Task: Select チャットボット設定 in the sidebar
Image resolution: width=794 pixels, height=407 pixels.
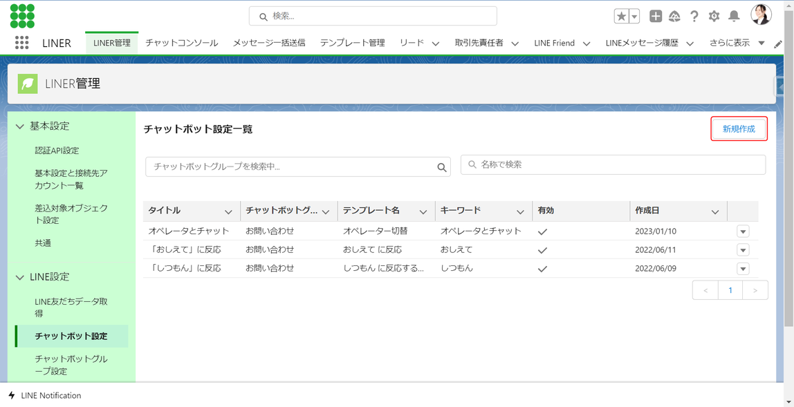Action: pyautogui.click(x=71, y=336)
